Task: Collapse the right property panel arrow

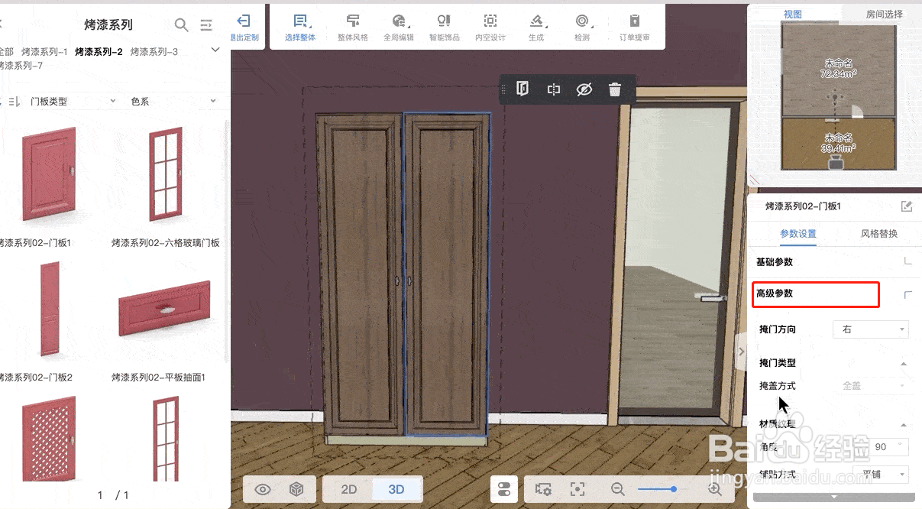Action: point(742,351)
